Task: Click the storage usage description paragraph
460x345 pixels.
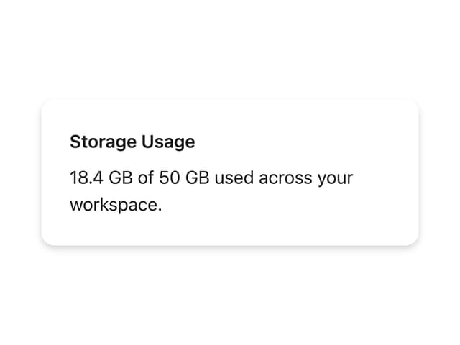Action: [x=211, y=191]
